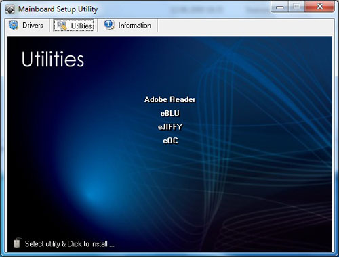
Task: Click the Utilities tab tools icon
Action: (62, 26)
